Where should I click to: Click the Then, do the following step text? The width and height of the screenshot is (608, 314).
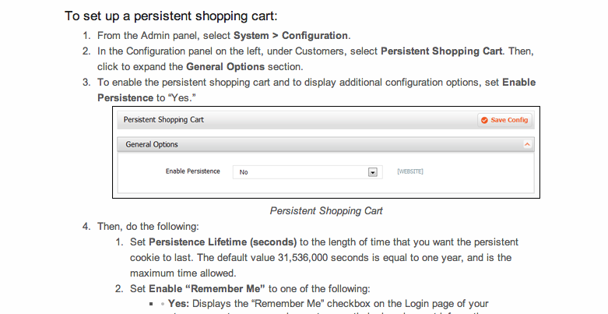click(x=148, y=226)
